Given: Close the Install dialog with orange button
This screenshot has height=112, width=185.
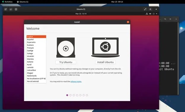Looking at the screenshot, I should tap(128, 22).
